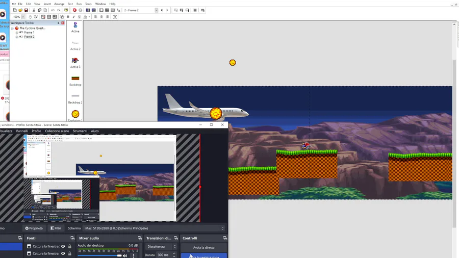Open the Insert menu
Image resolution: width=459 pixels, height=258 pixels.
(x=47, y=4)
